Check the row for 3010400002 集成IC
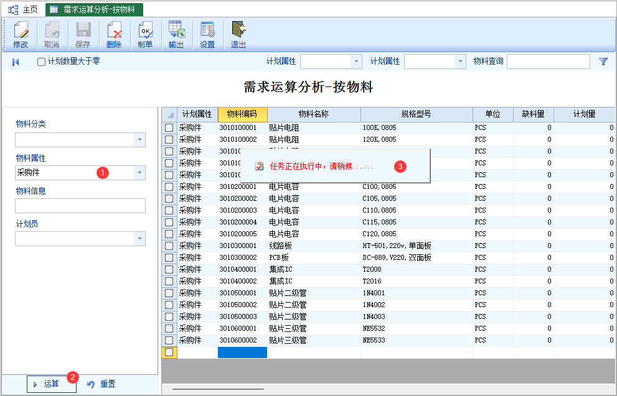The height and width of the screenshot is (396, 617). coord(169,281)
